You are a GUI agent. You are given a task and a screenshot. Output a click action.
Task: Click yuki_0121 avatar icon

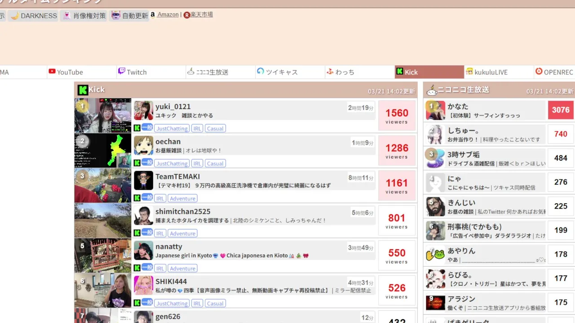click(143, 110)
